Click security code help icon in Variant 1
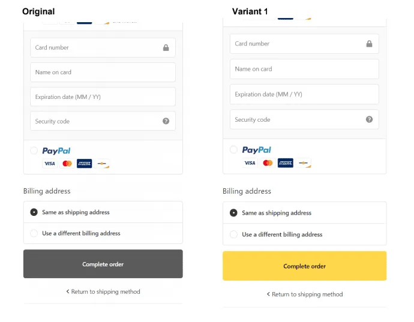The height and width of the screenshot is (322, 414). (370, 119)
